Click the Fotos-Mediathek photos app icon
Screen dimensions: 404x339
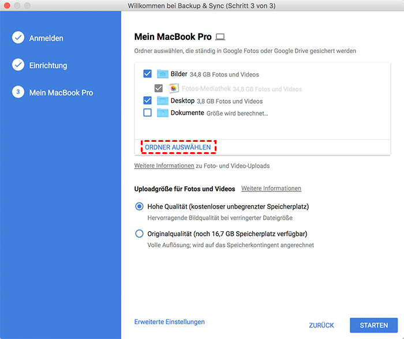[x=174, y=88]
